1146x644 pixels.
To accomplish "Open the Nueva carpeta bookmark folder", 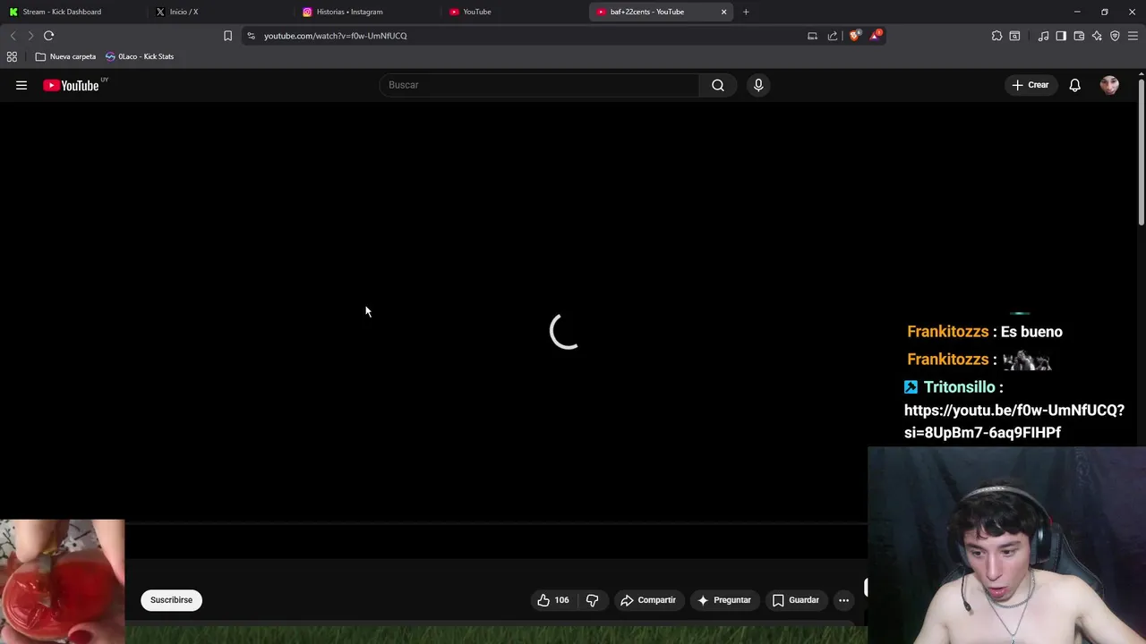I will (65, 56).
